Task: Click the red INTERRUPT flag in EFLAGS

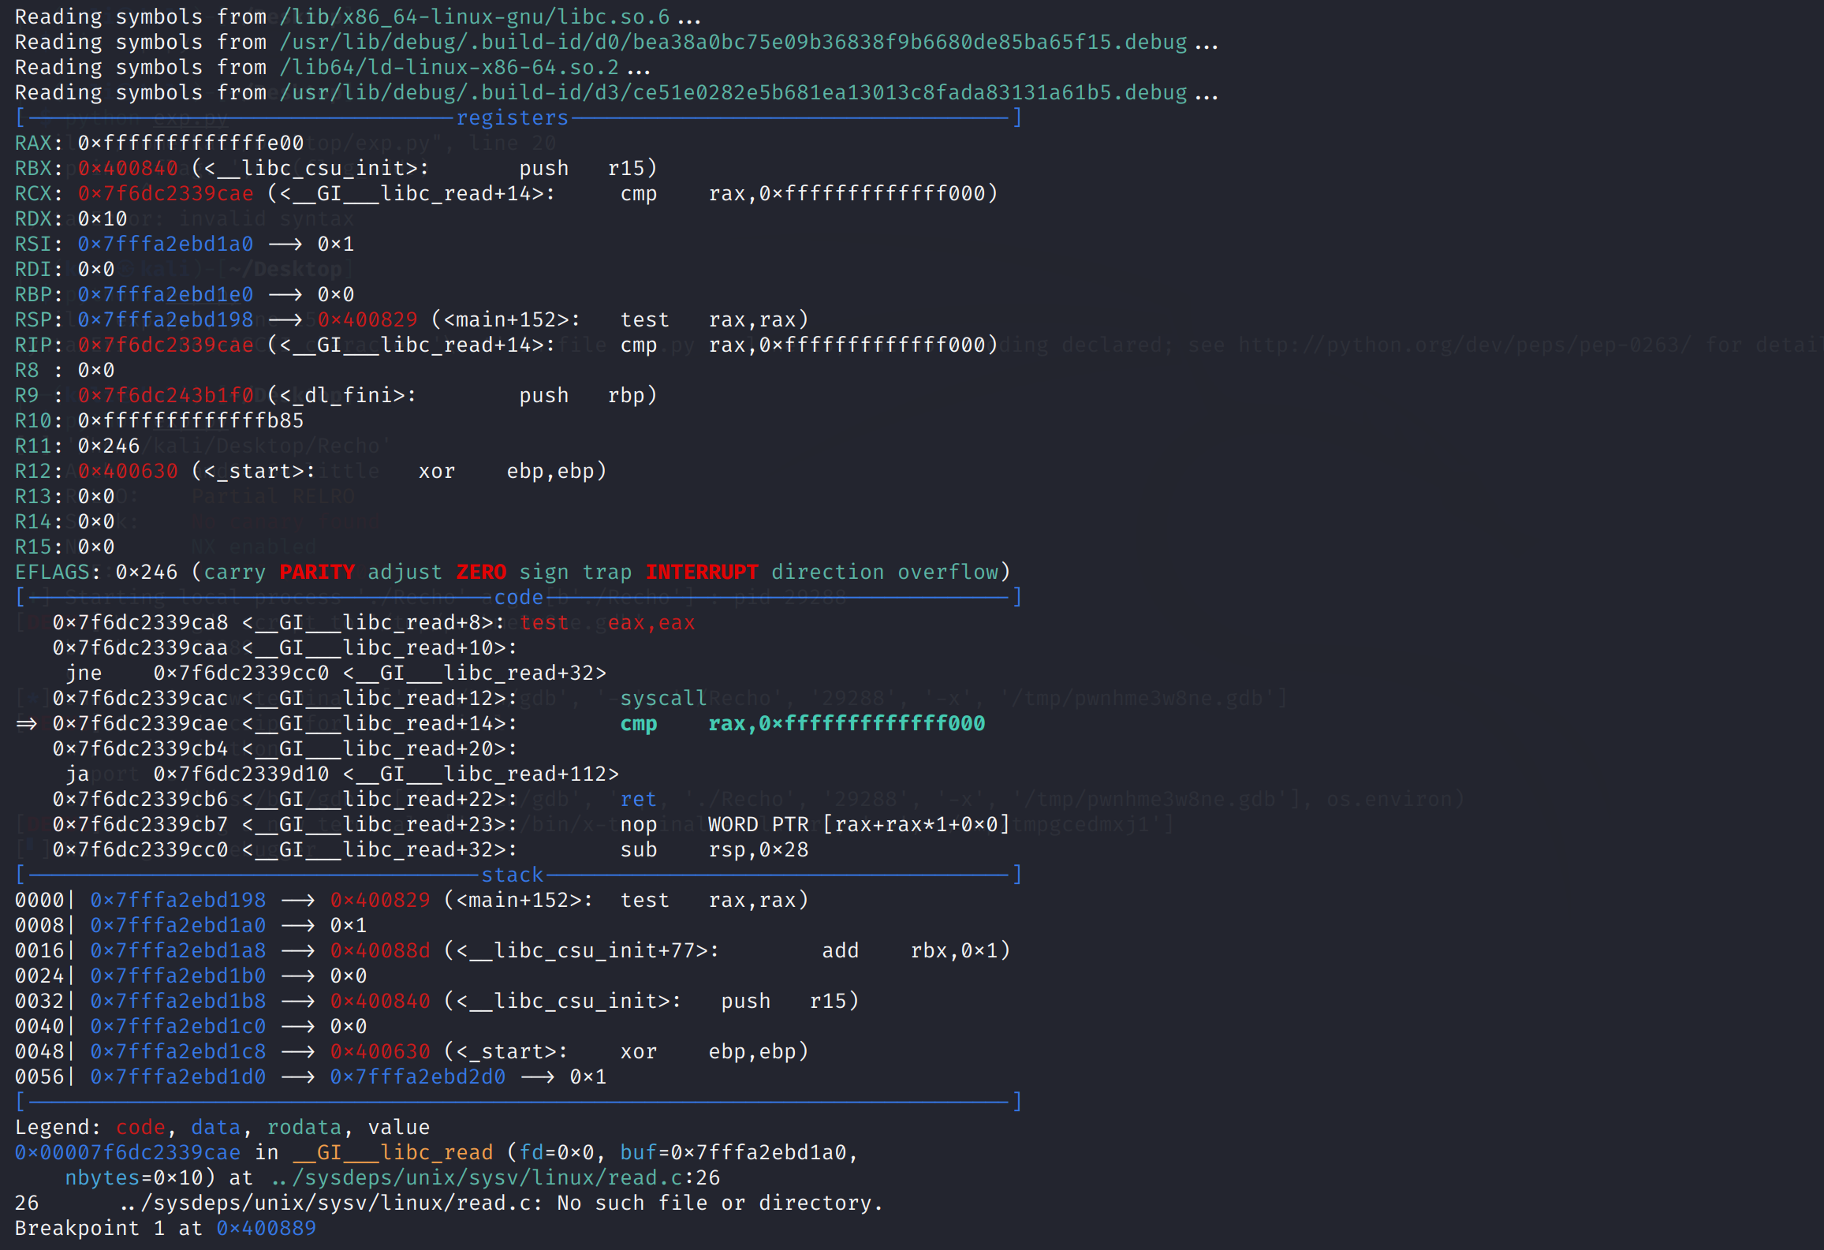Action: 701,572
